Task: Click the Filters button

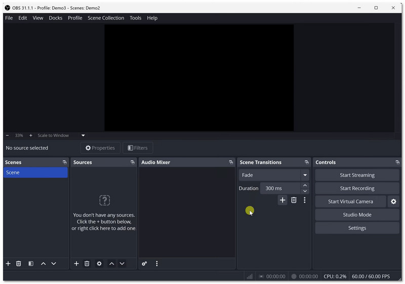Action: (x=138, y=148)
